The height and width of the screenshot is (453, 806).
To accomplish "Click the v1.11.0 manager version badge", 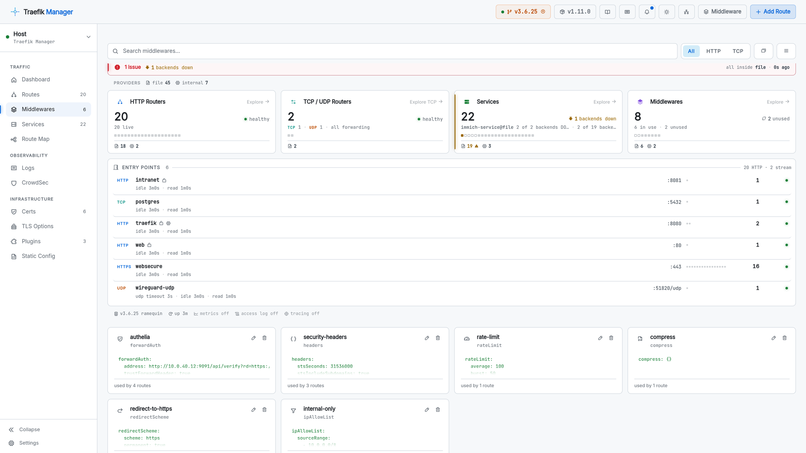I will click(575, 12).
